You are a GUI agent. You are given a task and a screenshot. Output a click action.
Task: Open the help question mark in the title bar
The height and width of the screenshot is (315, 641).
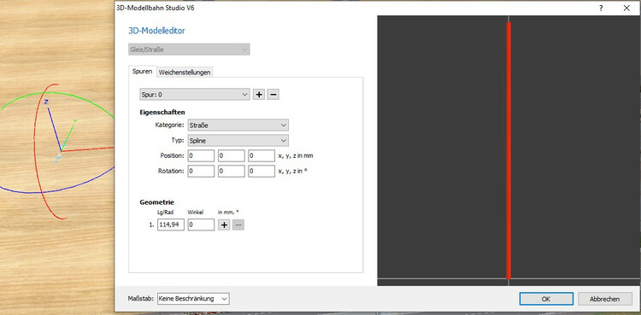[x=601, y=8]
